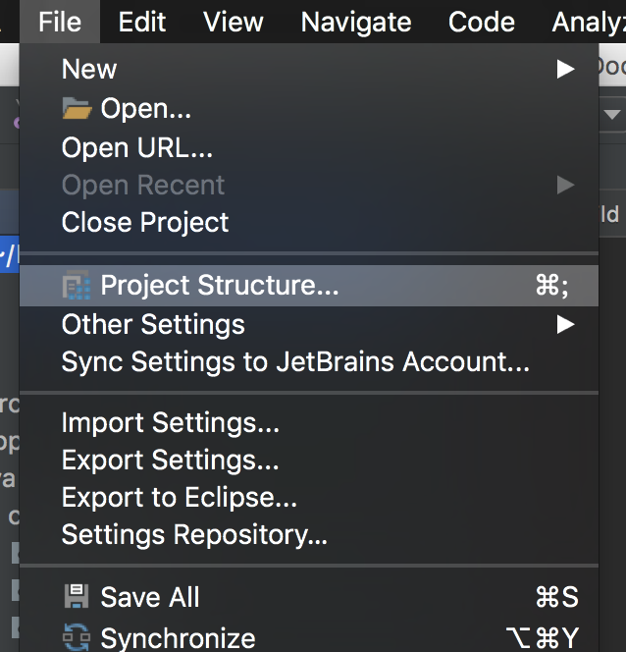
Task: Open the View menu
Action: [x=233, y=22]
